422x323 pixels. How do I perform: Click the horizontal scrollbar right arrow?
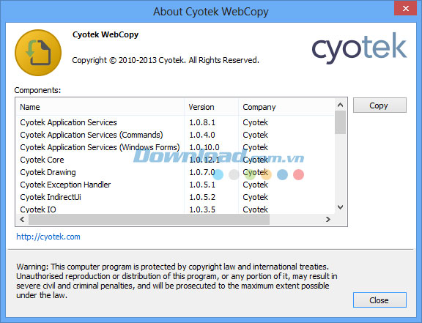tap(327, 220)
